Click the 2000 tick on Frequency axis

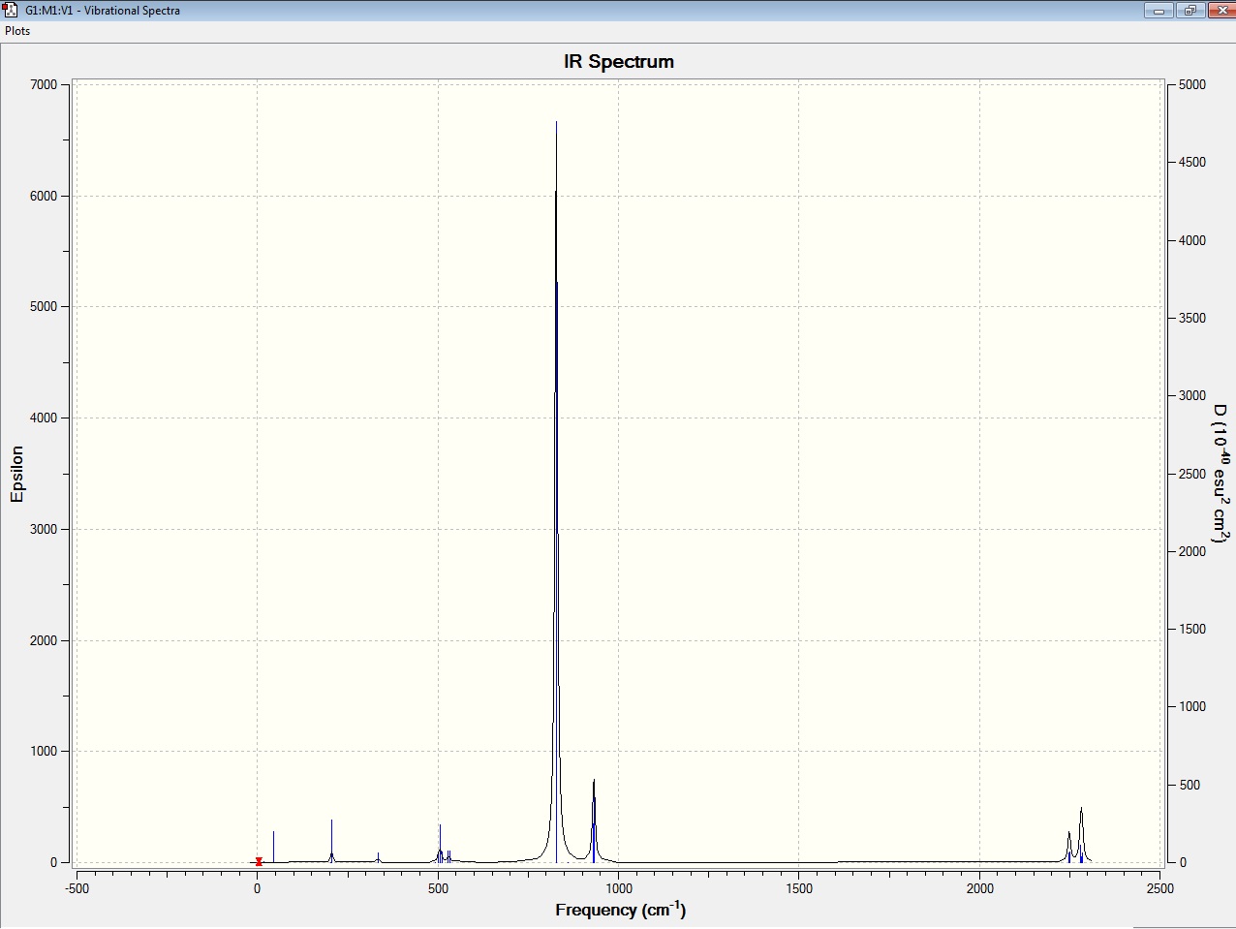click(x=980, y=888)
